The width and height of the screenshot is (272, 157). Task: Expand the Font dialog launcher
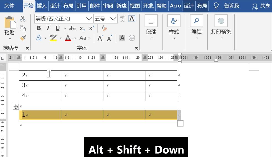coord(137,49)
